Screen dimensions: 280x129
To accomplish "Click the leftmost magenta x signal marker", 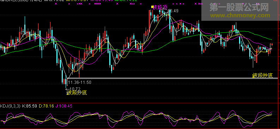I will [x=56, y=4].
